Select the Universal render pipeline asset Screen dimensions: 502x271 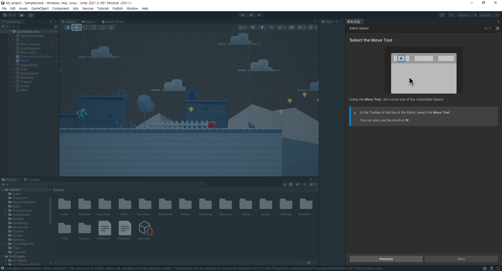(x=145, y=230)
